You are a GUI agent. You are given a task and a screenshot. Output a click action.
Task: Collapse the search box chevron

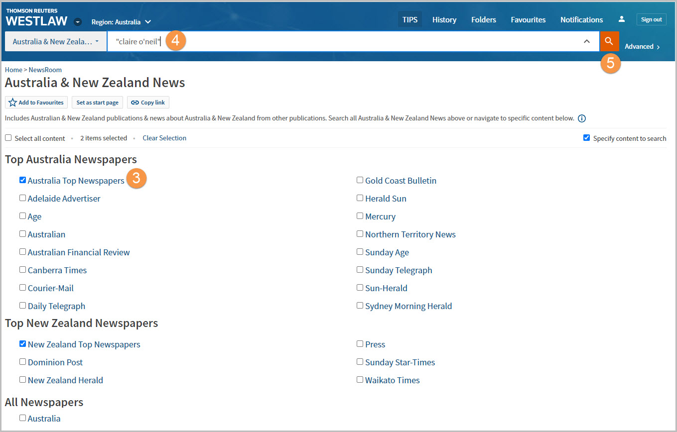[587, 42]
